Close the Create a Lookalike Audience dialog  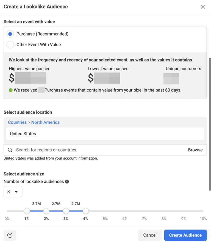[x=203, y=7]
